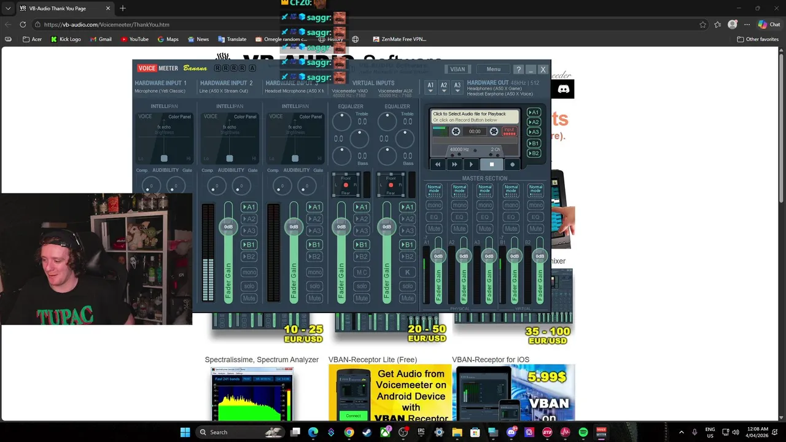786x442 pixels.
Task: Click Voicemeeter VAIO fader gain knob
Action: 341,227
